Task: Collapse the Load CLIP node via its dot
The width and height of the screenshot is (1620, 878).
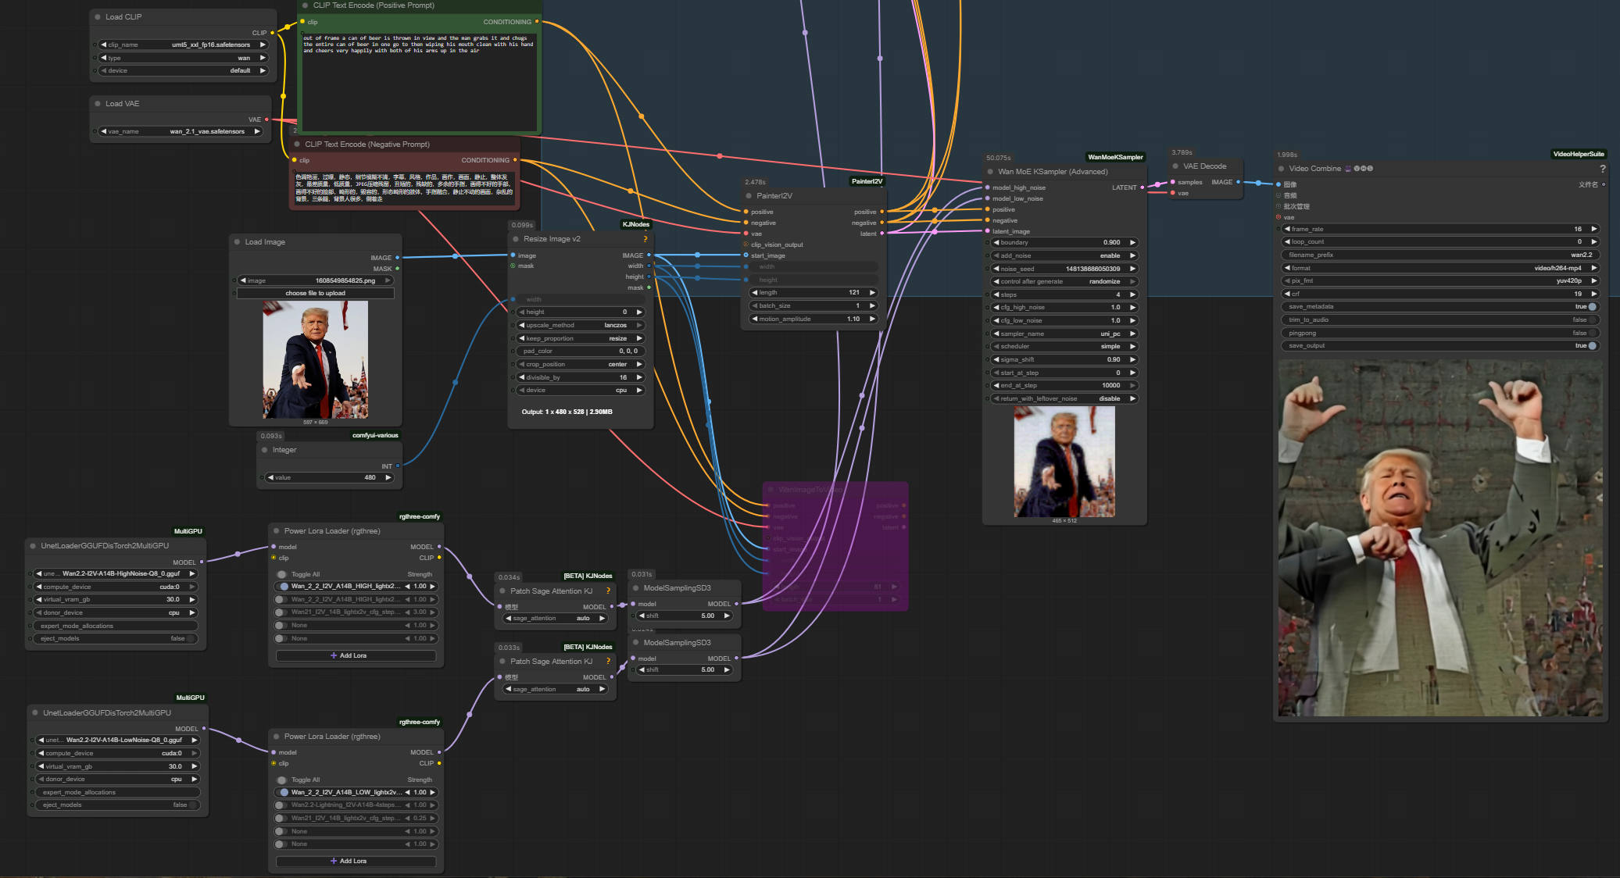Action: [x=98, y=16]
